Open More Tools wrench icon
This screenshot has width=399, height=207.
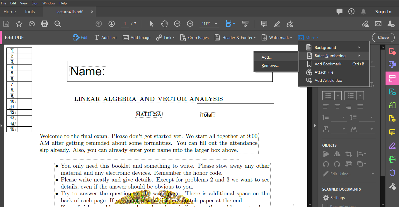(x=392, y=186)
